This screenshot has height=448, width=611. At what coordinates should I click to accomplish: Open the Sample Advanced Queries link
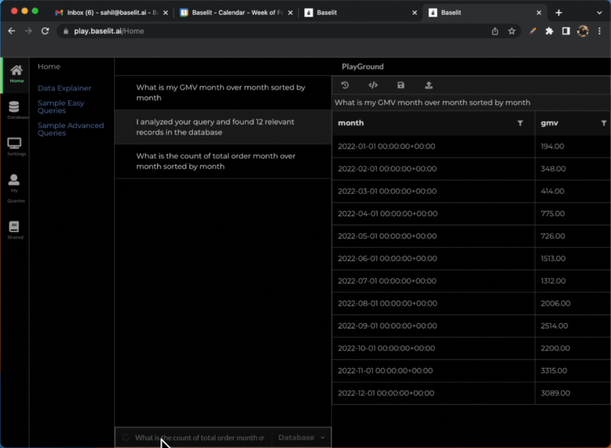(x=71, y=129)
